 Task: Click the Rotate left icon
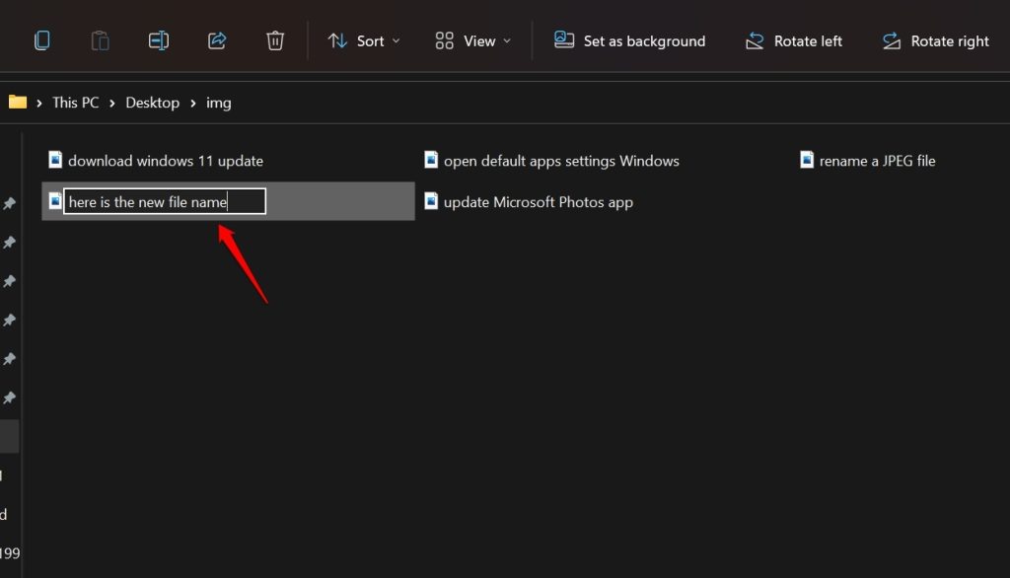pyautogui.click(x=794, y=40)
